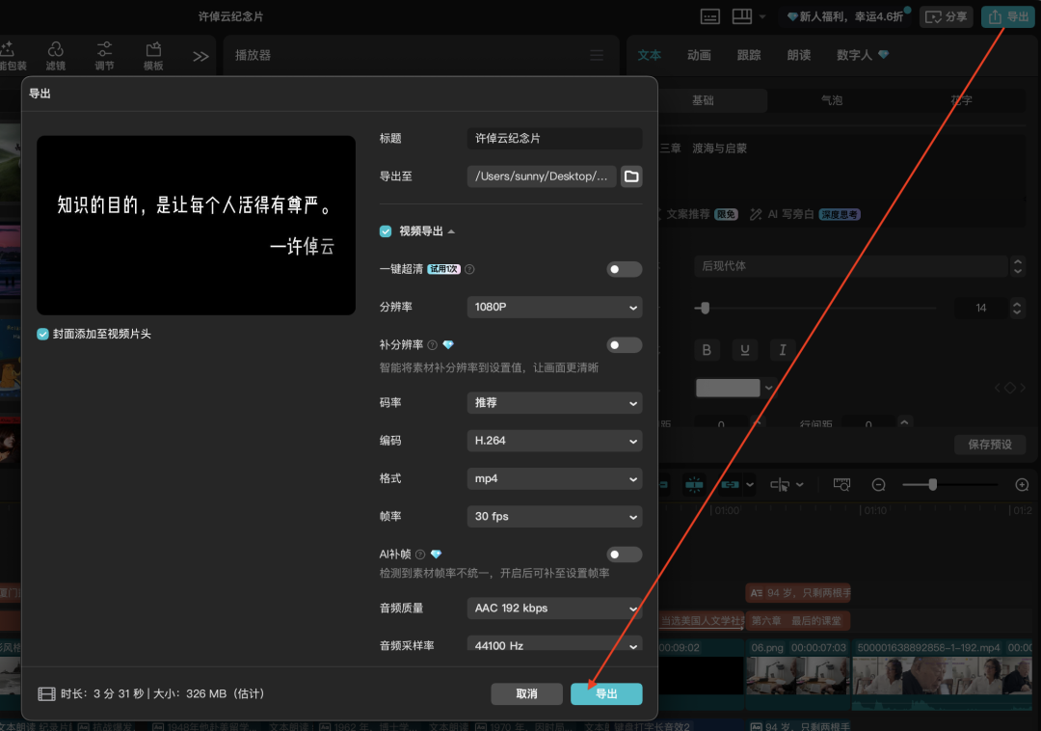Expand the 帧率 30 fps dropdown
Image resolution: width=1041 pixels, height=731 pixels.
(x=554, y=516)
